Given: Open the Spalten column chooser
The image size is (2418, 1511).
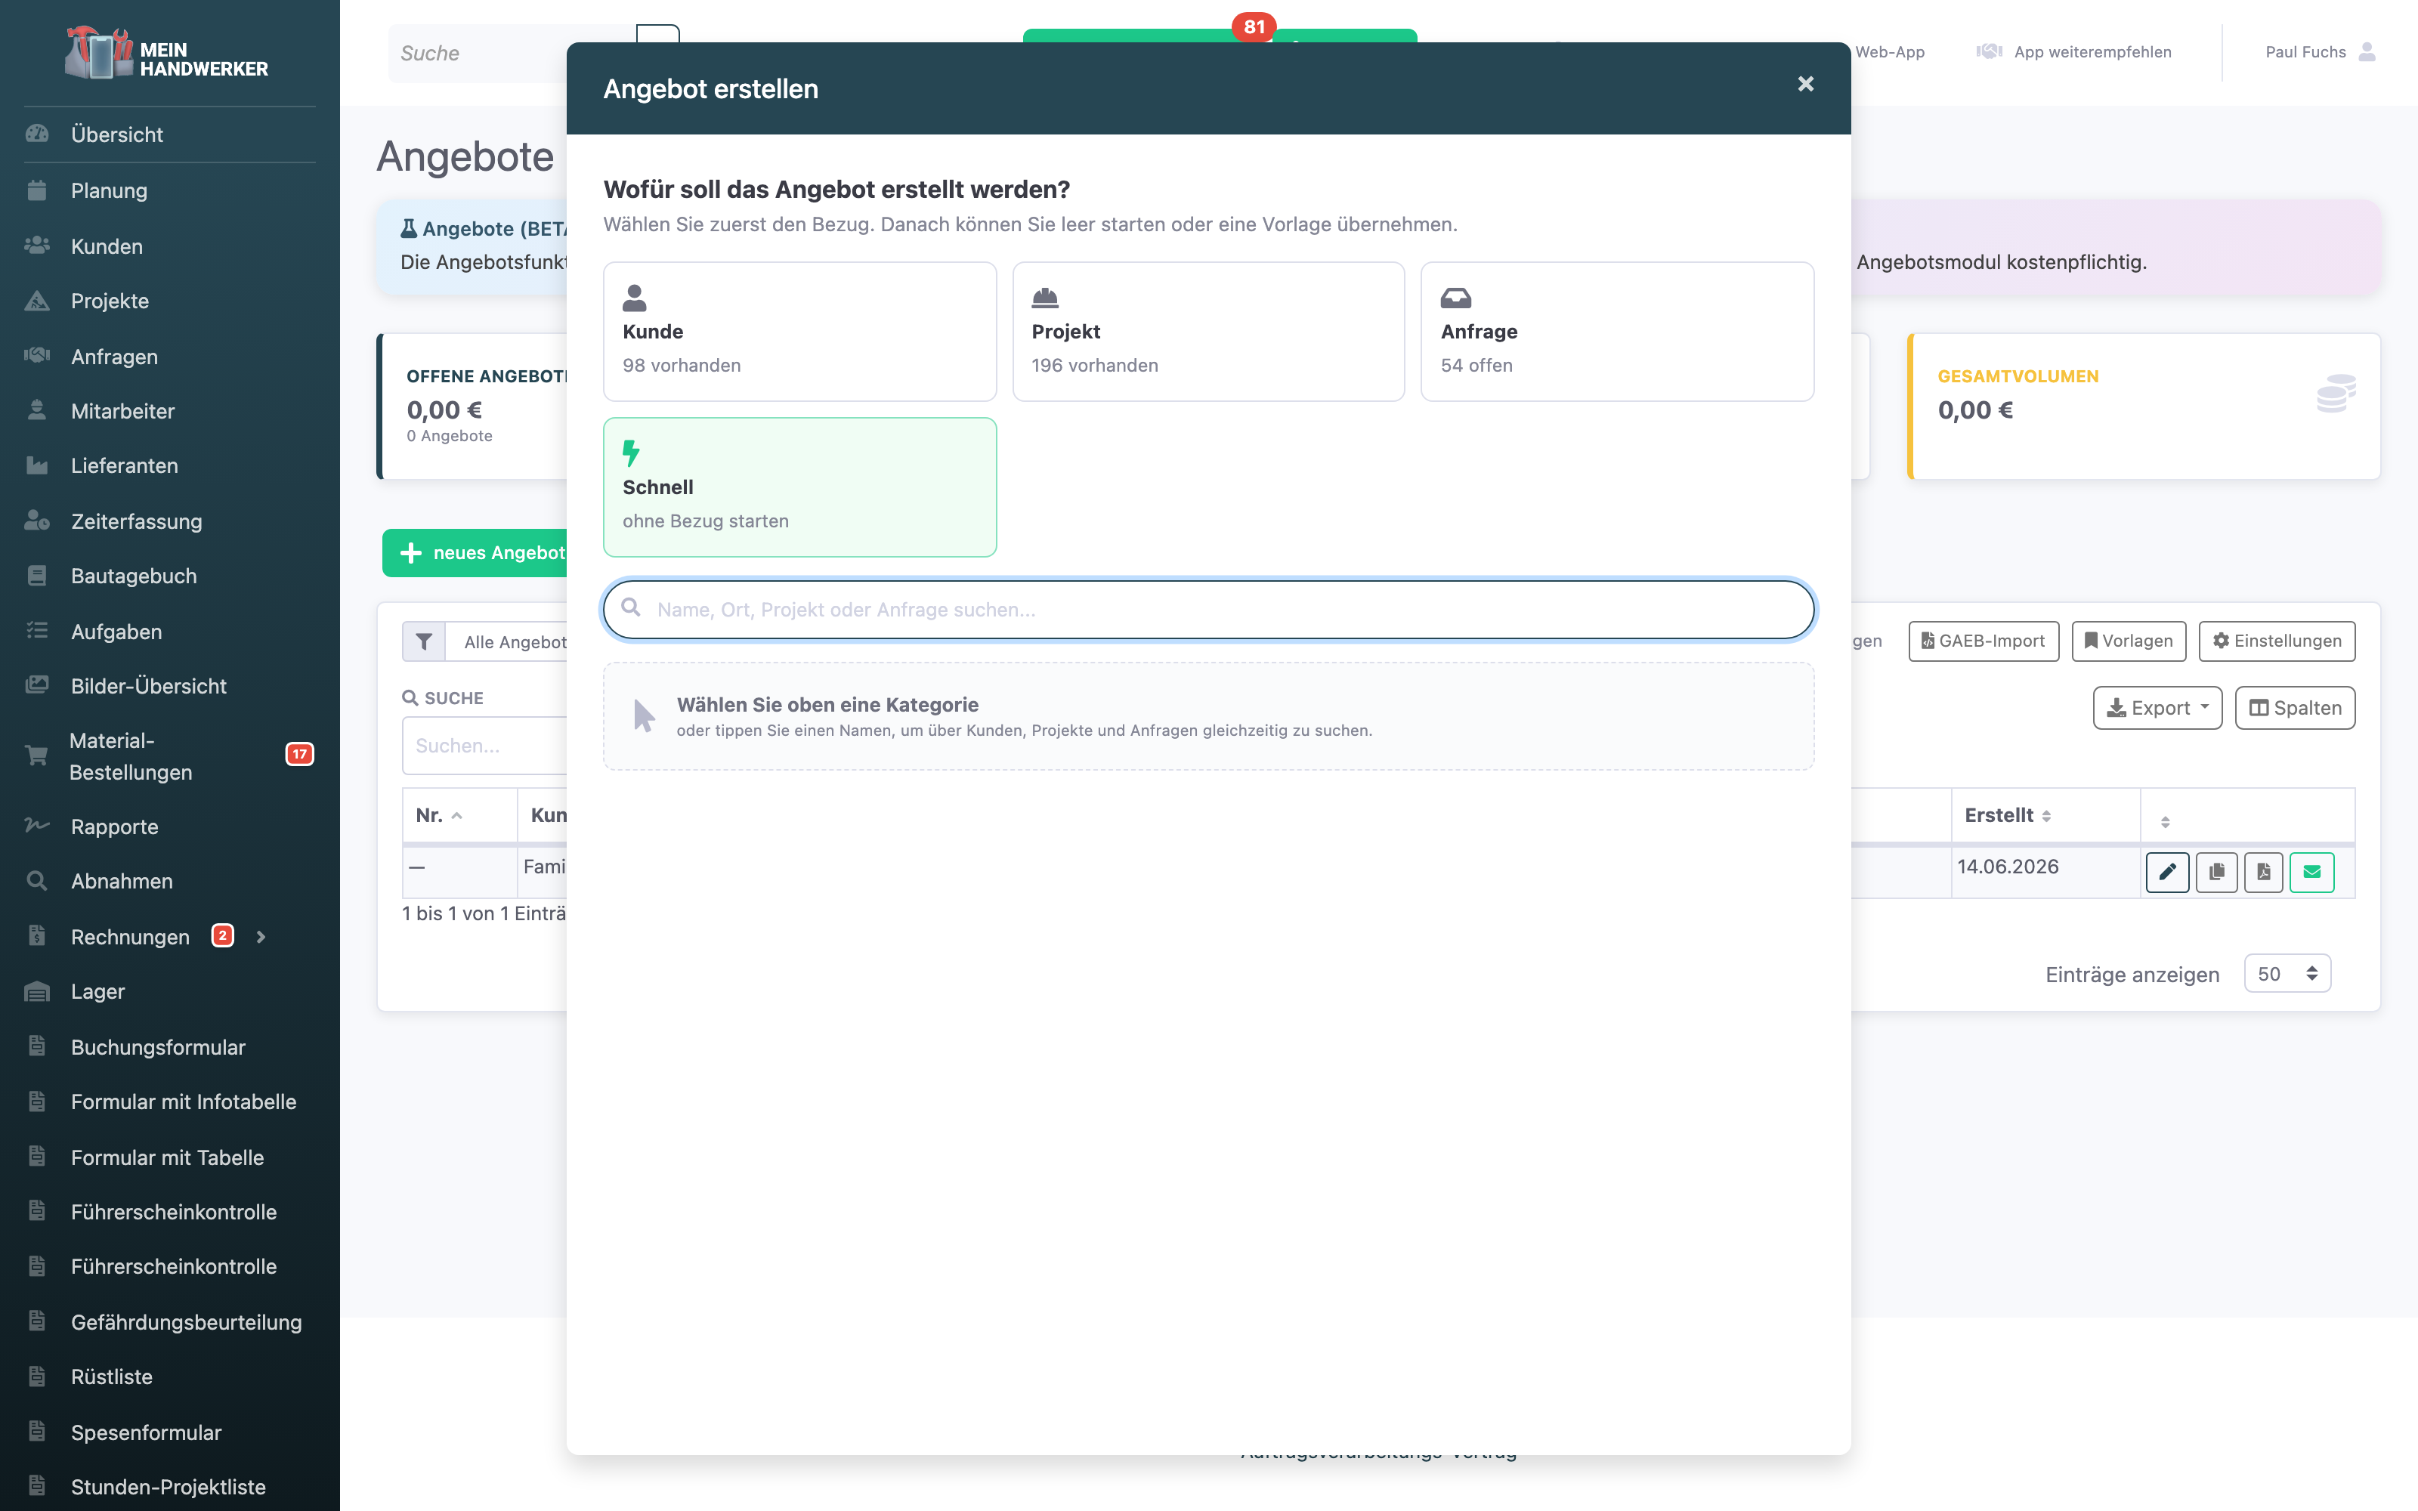Looking at the screenshot, I should tap(2294, 708).
